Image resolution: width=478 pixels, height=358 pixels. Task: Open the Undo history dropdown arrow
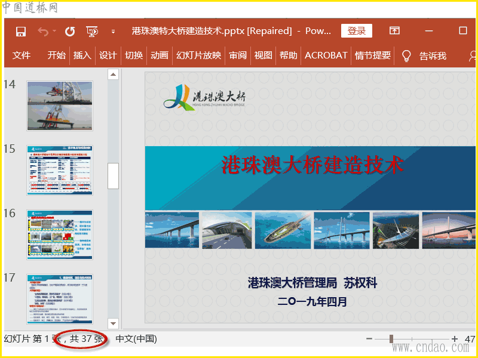click(54, 31)
